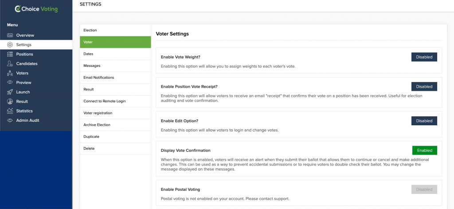The width and height of the screenshot is (454, 209).
Task: Toggle Enable Position Vote Receipt setting
Action: (424, 86)
